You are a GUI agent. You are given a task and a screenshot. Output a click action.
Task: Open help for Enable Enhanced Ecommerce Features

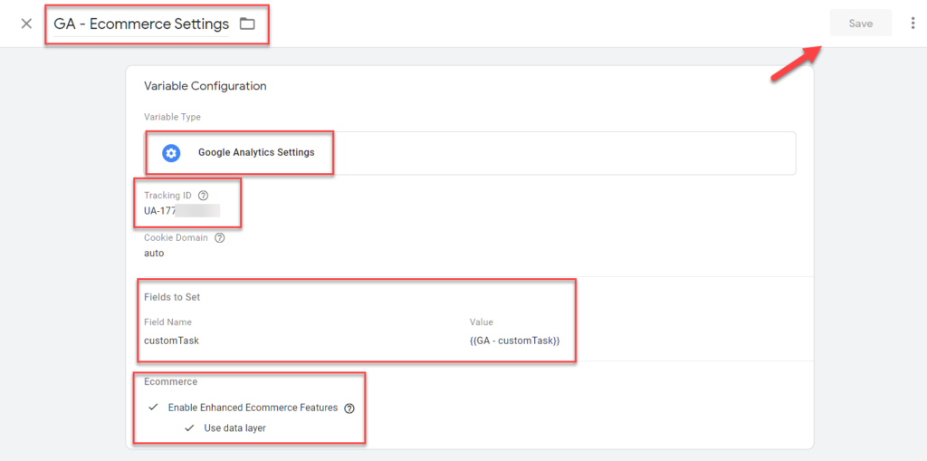click(x=349, y=408)
